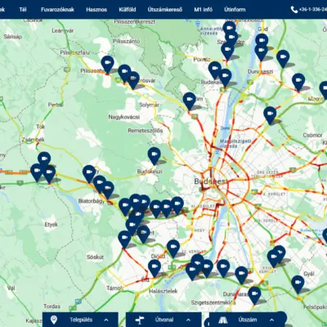Open the lone camera marker left of Dunaharaszti's

coord(241,275)
